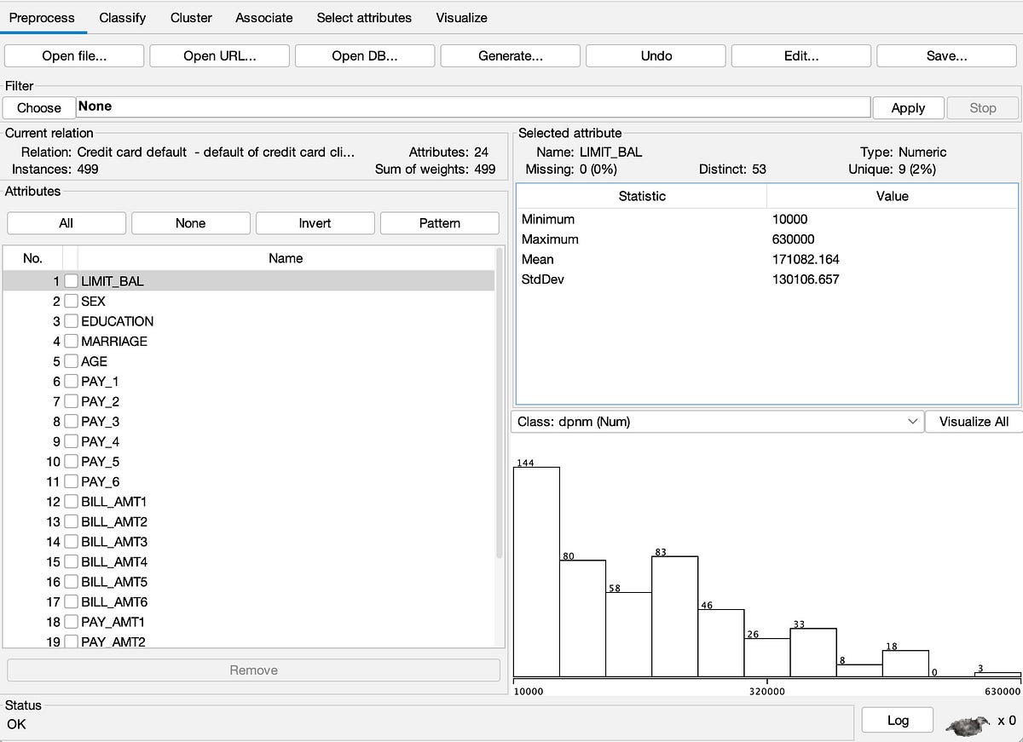The image size is (1023, 742).
Task: Switch to the Classify tab
Action: [x=122, y=17]
